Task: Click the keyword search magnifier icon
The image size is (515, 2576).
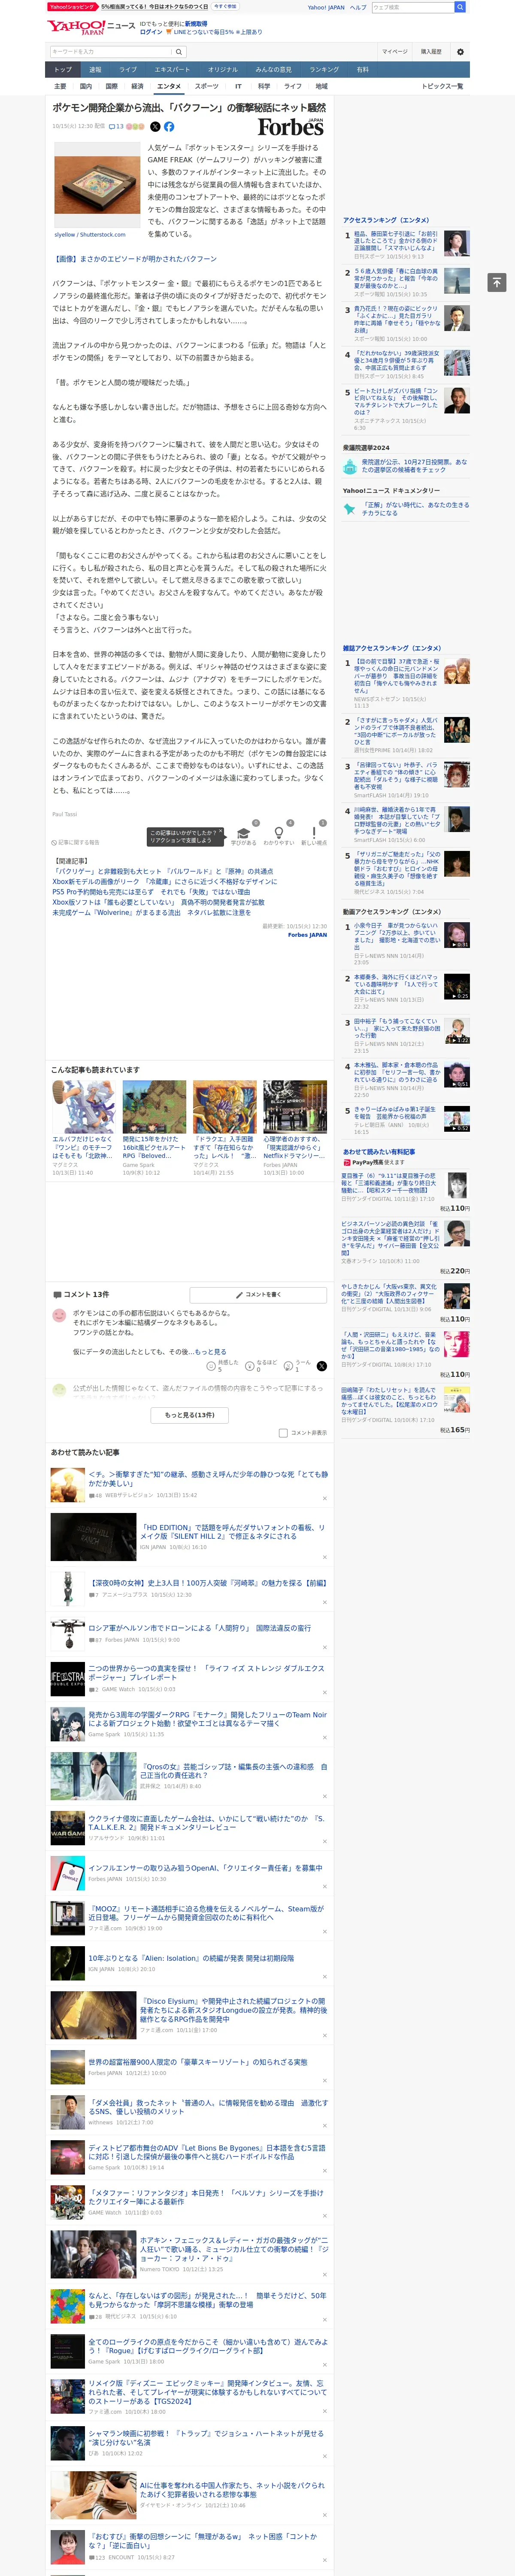Action: pyautogui.click(x=179, y=52)
